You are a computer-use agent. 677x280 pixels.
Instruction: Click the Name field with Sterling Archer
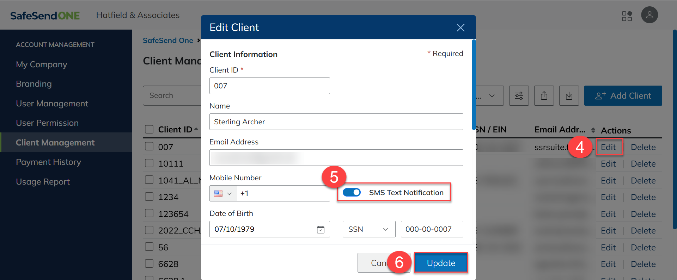pyautogui.click(x=336, y=122)
